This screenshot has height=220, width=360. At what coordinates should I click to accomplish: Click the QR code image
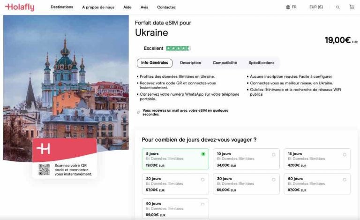coord(44,170)
